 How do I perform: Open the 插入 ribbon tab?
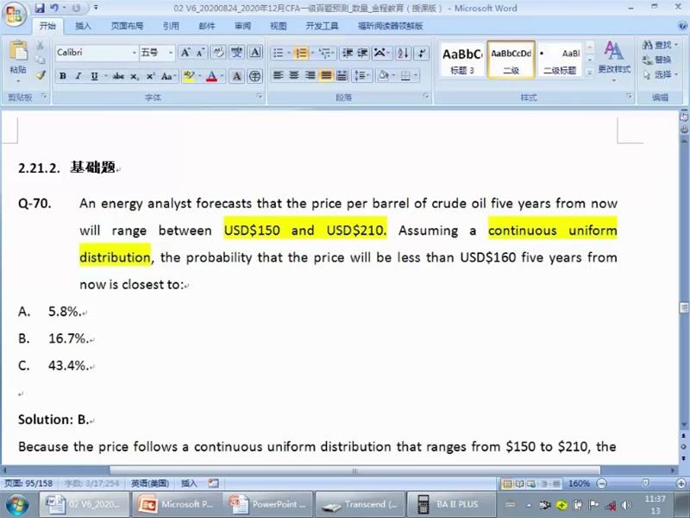83,26
